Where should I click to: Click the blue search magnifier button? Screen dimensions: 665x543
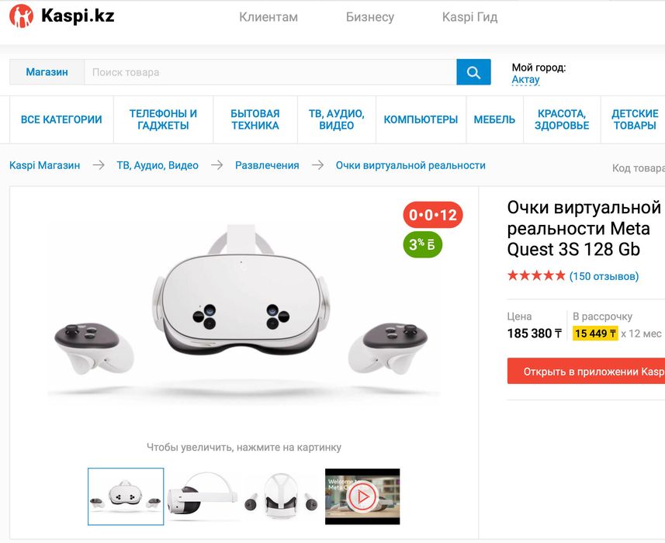click(473, 72)
